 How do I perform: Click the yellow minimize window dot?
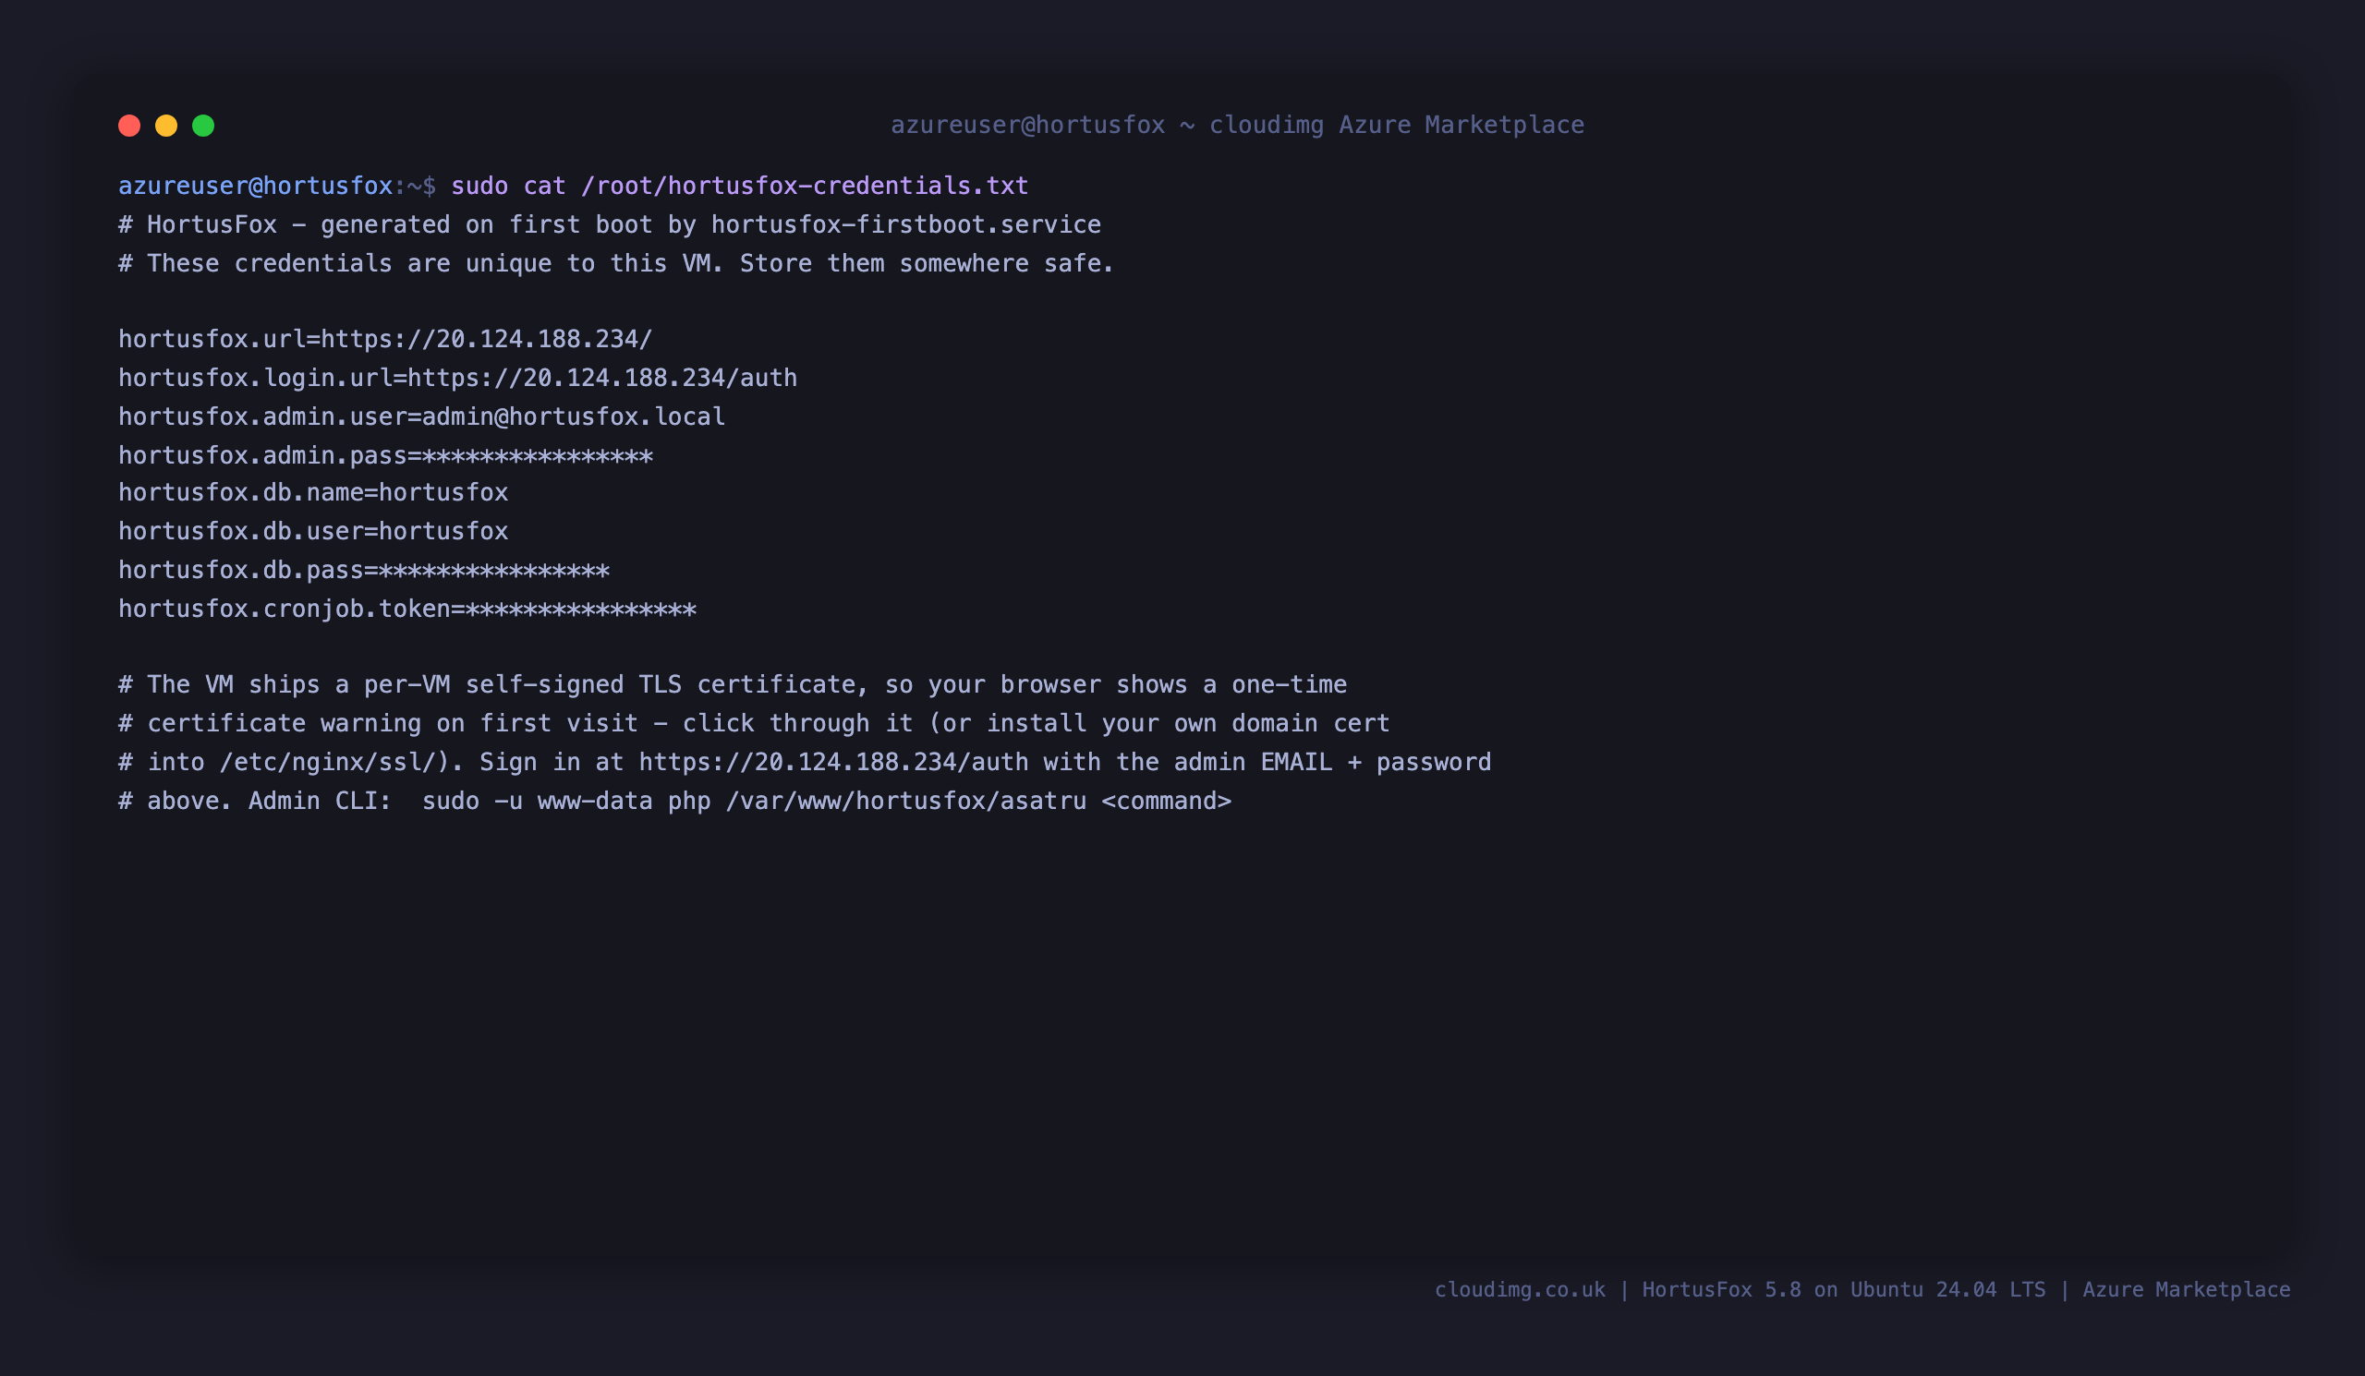click(x=166, y=126)
